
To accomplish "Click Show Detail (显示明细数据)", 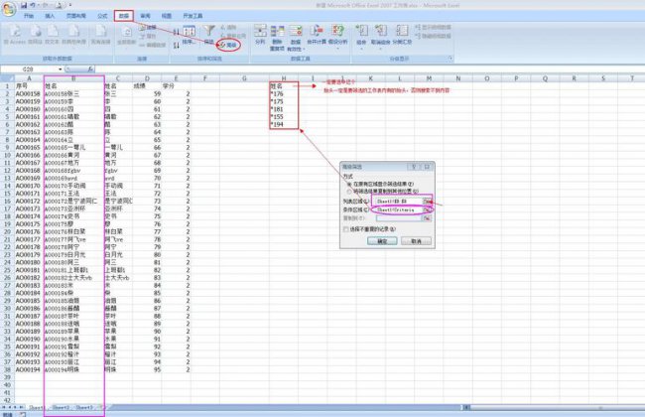I will click(x=433, y=27).
